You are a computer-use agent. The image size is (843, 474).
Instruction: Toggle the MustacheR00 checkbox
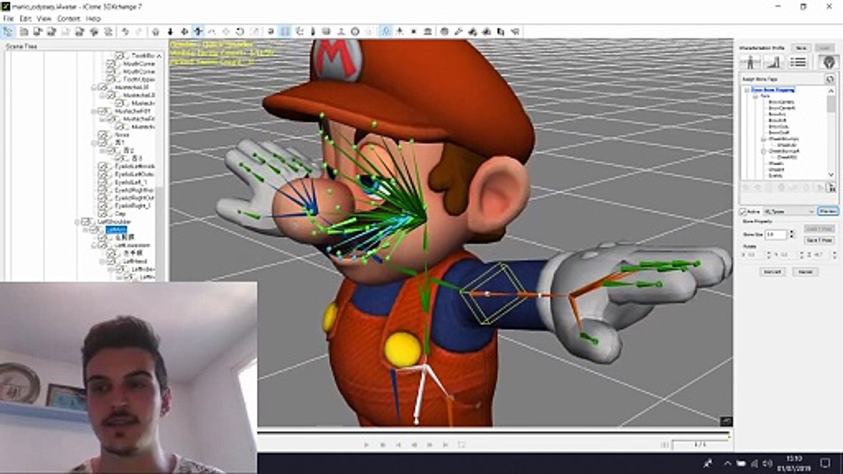103,111
